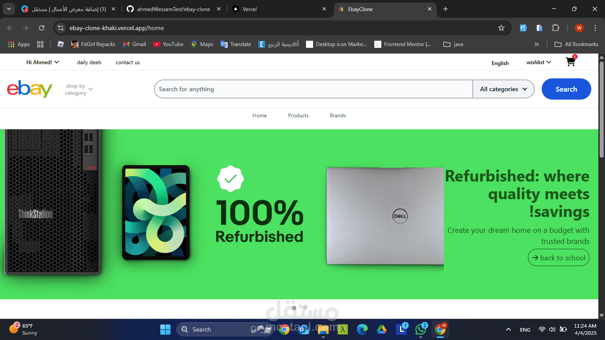605x340 pixels.
Task: Open File Explorer from the taskbar
Action: pyautogui.click(x=323, y=329)
